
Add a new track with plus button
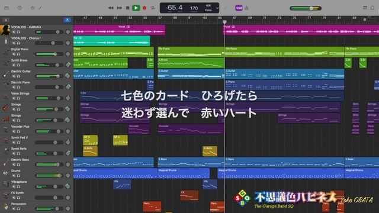click(x=5, y=20)
